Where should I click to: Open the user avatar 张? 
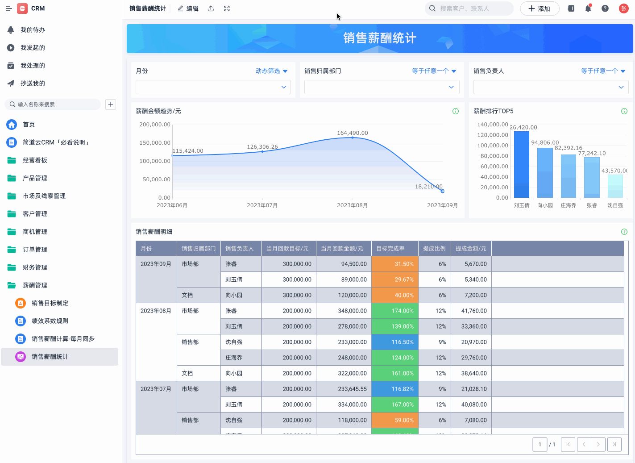[x=624, y=8]
